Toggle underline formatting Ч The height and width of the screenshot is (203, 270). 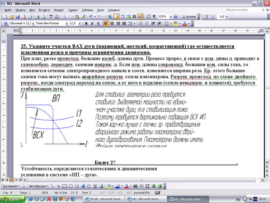[x=98, y=23]
